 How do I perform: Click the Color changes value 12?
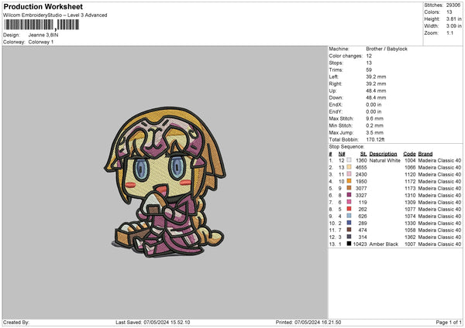369,56
